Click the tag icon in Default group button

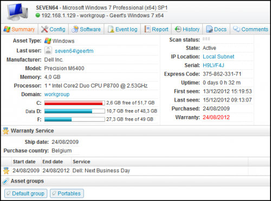(8, 193)
